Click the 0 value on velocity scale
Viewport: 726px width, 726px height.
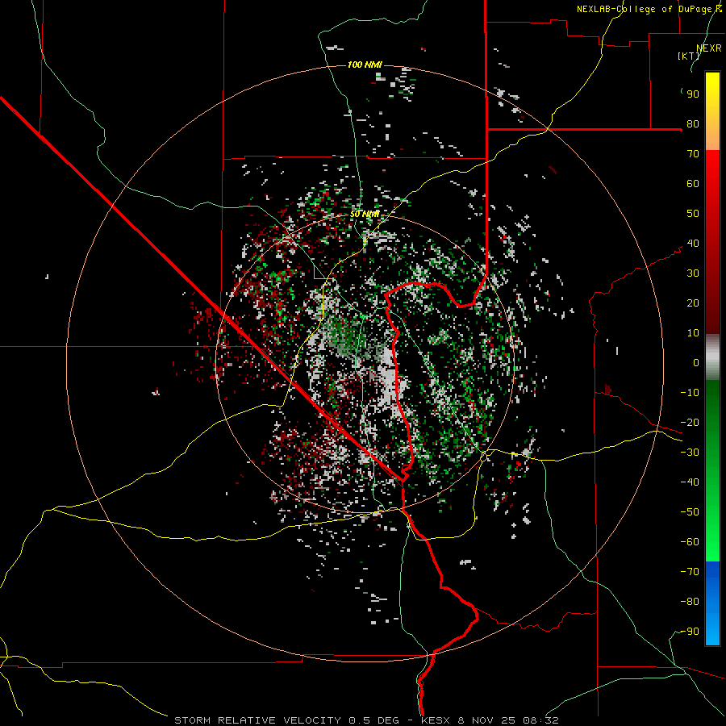click(x=696, y=363)
